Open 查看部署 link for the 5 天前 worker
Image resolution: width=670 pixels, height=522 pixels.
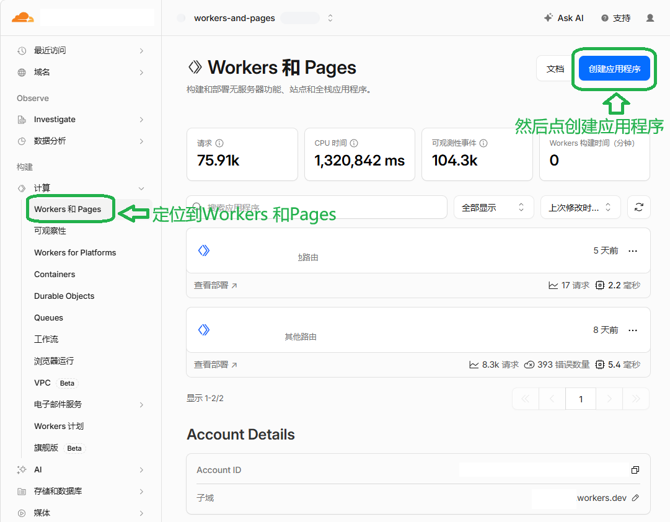point(215,285)
